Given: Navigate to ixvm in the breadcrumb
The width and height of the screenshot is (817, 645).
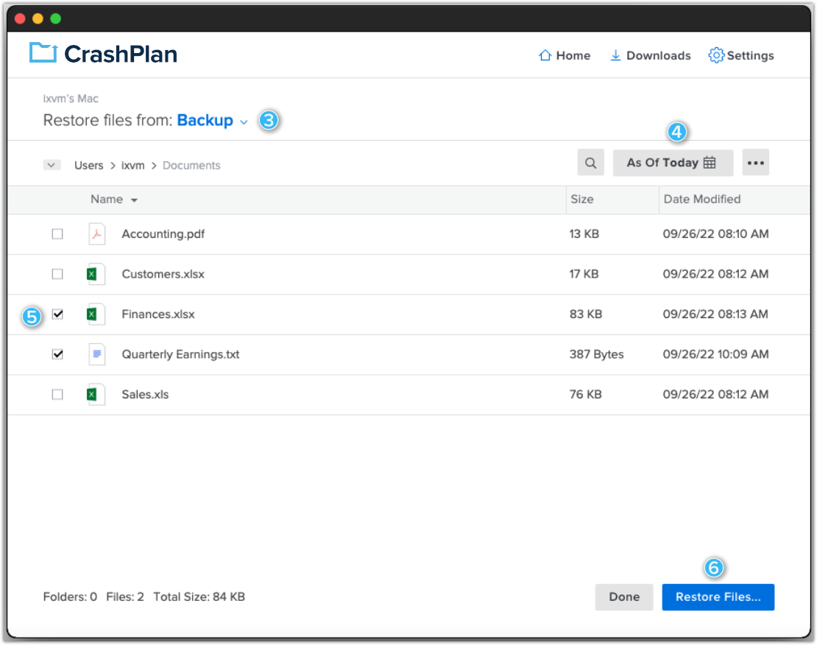Looking at the screenshot, I should click(133, 165).
